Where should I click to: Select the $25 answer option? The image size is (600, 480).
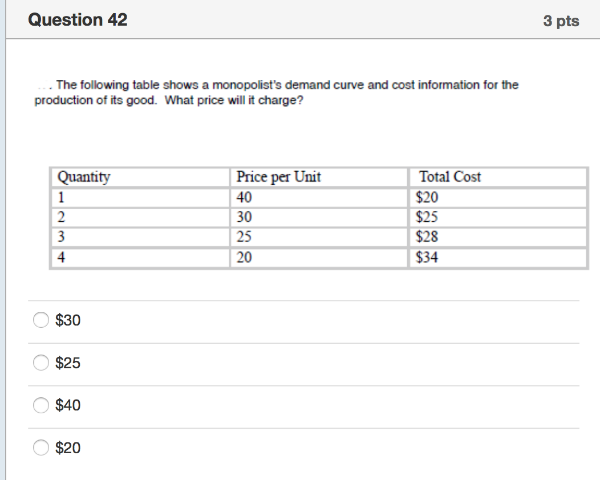pos(41,363)
